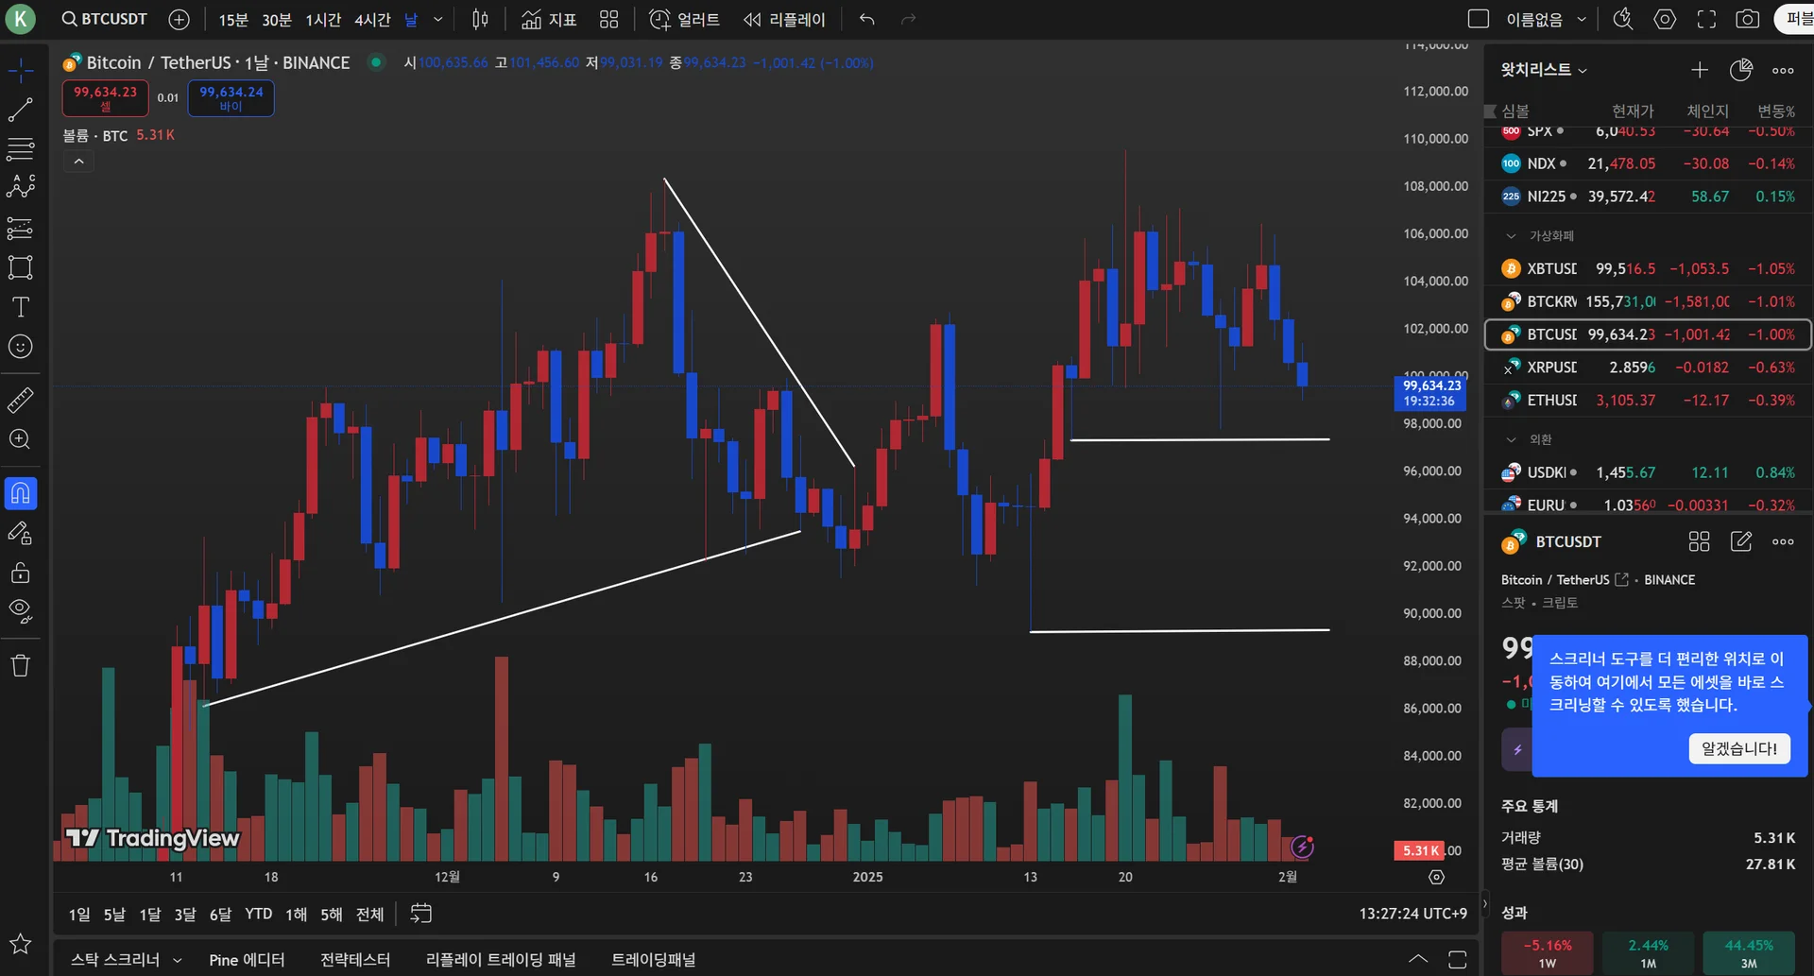Open the 이름없음 layout menu
The image size is (1814, 976).
click(x=1547, y=19)
